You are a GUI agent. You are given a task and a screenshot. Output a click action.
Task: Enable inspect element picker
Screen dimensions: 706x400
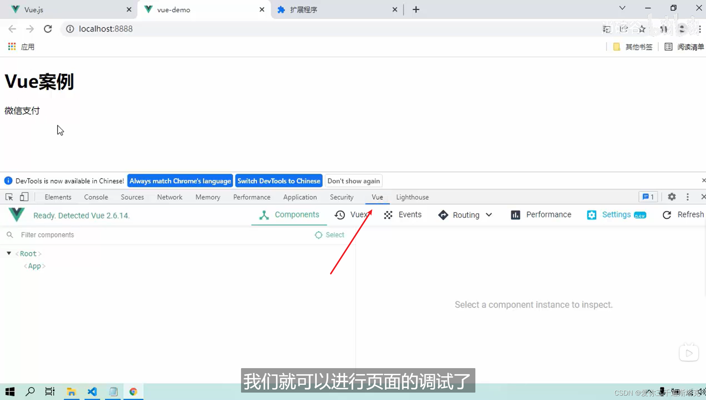coord(9,197)
